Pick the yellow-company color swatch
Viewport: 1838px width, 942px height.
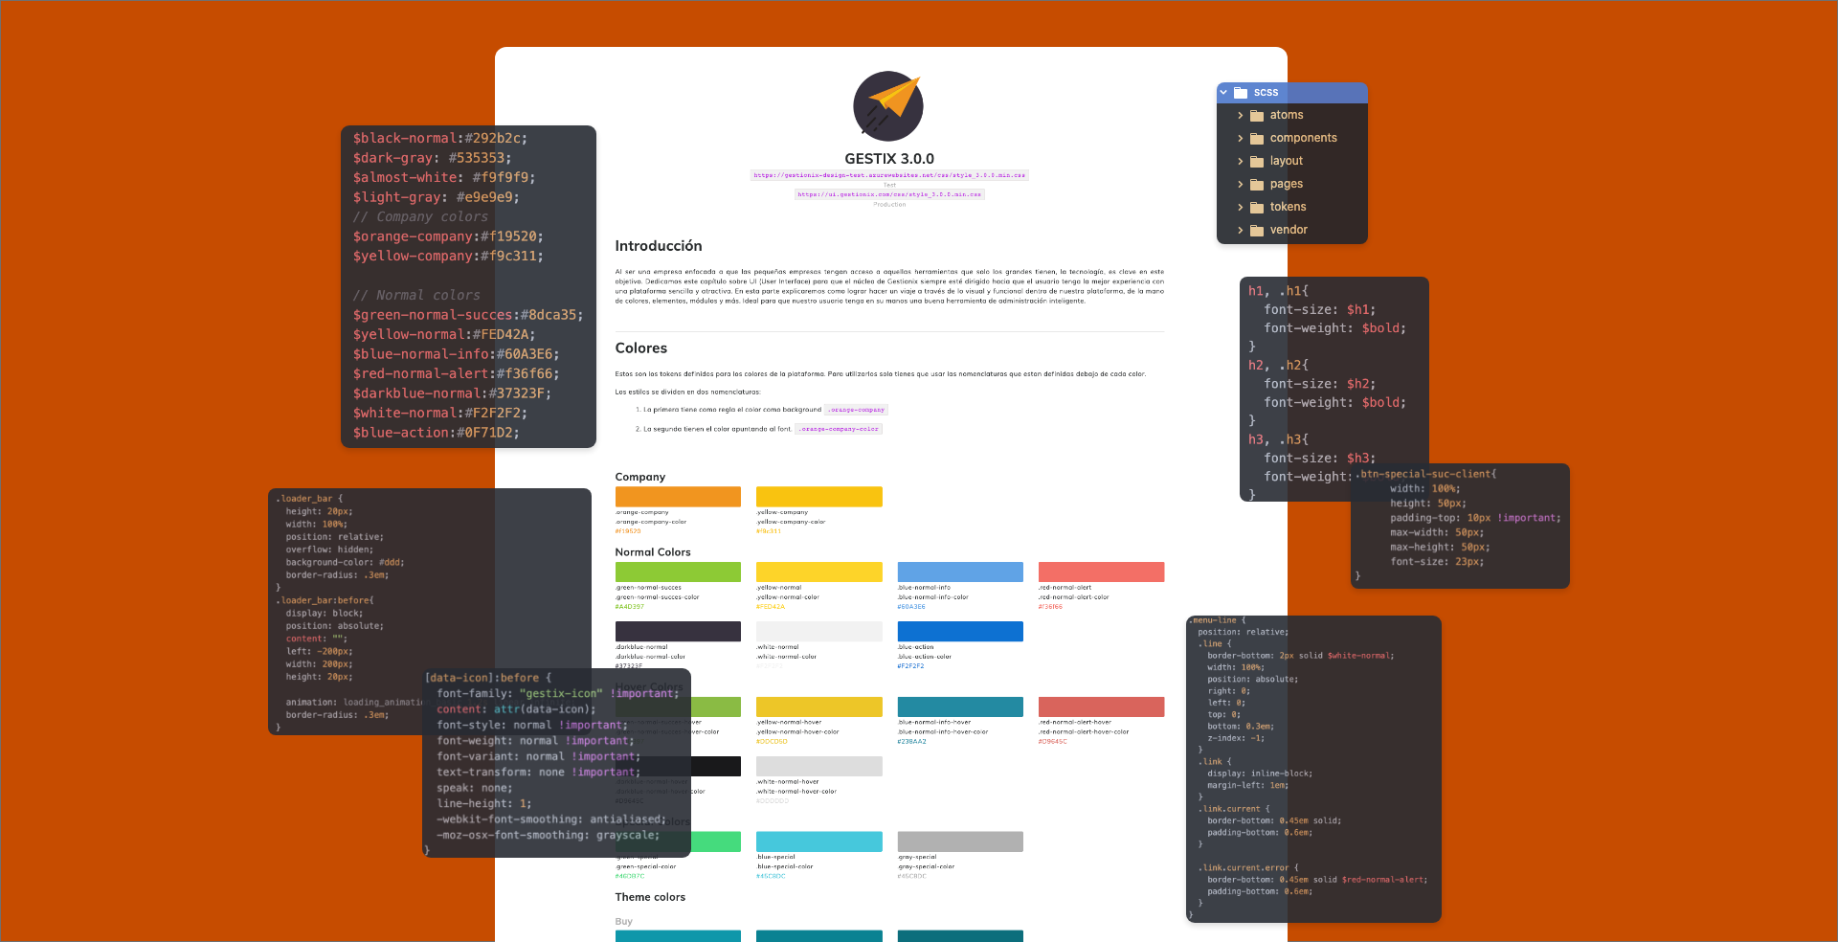[819, 497]
